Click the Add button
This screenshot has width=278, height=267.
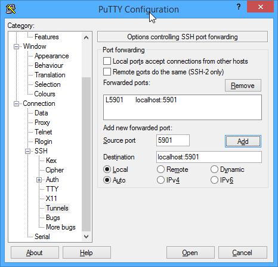coord(243,142)
